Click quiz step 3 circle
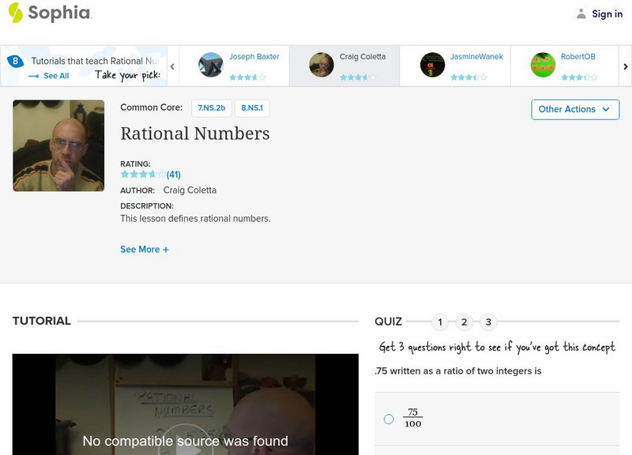The width and height of the screenshot is (632, 455). 487,322
